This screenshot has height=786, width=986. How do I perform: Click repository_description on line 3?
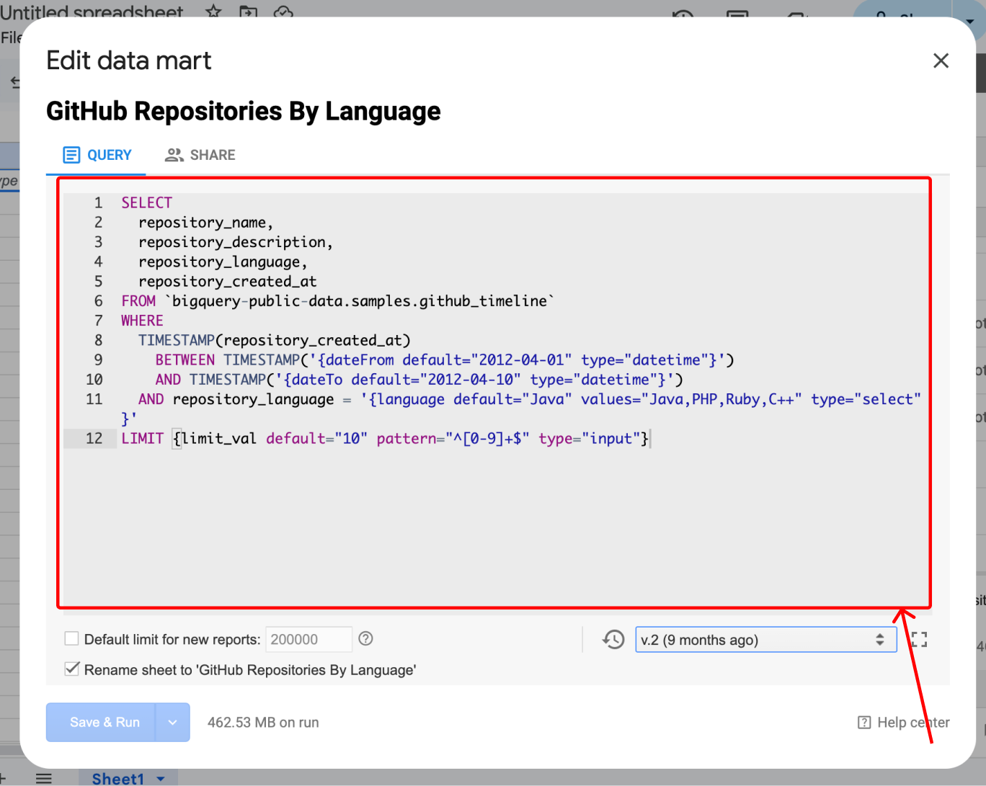(232, 242)
